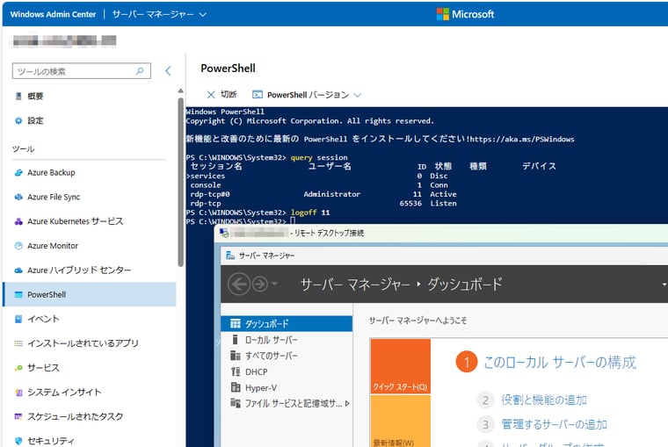Screen dimensions: 668x447
Task: Click the magnifier icon in the tool search box
Action: (140, 71)
